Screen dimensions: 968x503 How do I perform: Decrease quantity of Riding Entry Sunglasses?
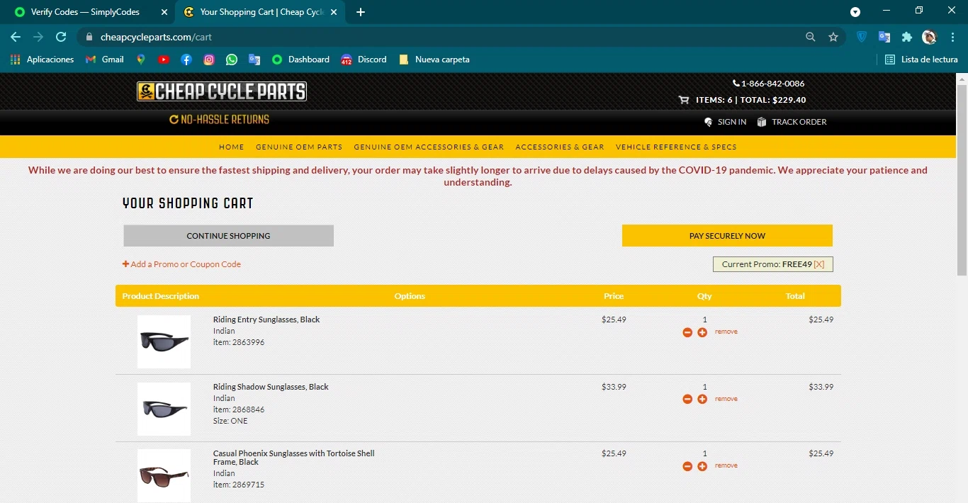[687, 332]
